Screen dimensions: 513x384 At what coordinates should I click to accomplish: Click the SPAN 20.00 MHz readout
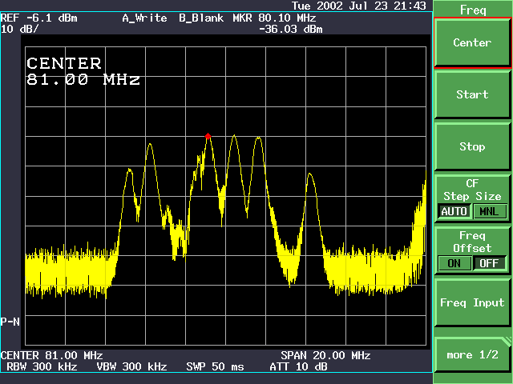coord(325,355)
